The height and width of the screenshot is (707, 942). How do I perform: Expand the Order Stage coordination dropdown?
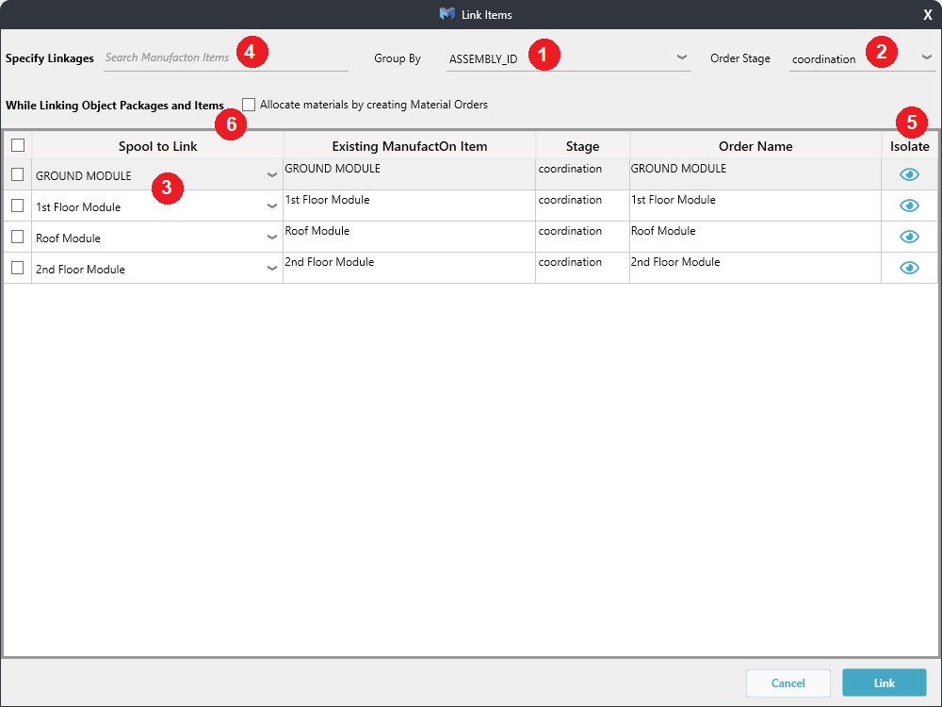(x=926, y=58)
